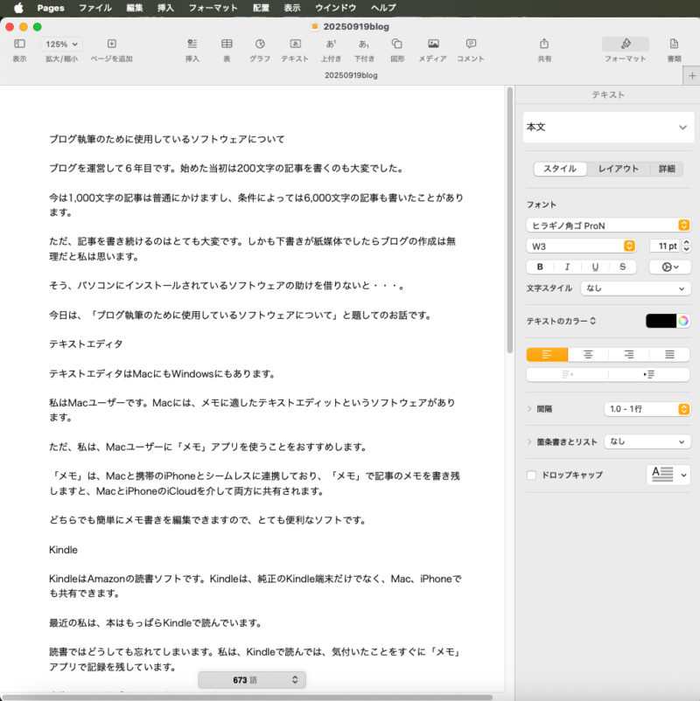Open the フォーマット menu in menu bar
The width and height of the screenshot is (700, 701).
213,7
